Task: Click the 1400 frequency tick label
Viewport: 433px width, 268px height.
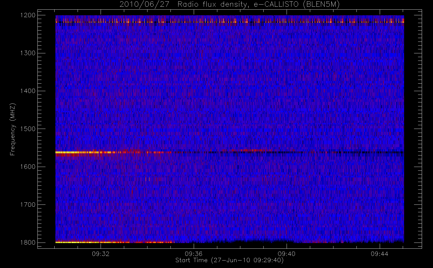Action: click(28, 91)
